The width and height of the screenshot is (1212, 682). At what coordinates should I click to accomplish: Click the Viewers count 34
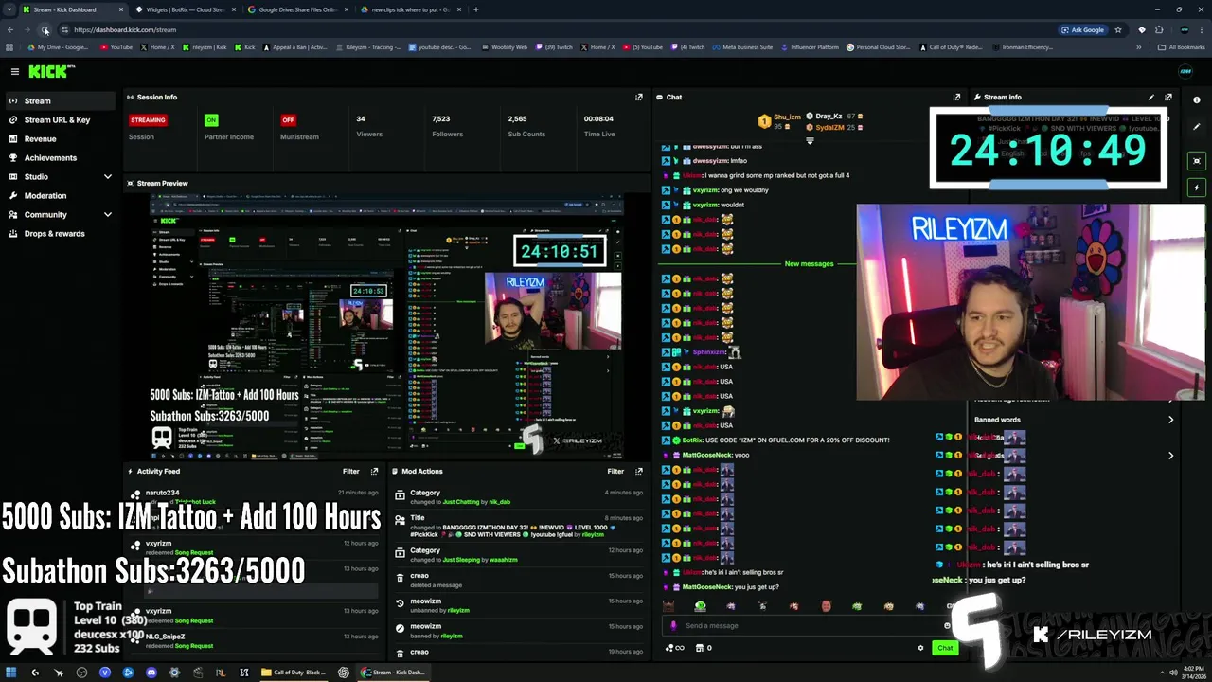(x=361, y=118)
